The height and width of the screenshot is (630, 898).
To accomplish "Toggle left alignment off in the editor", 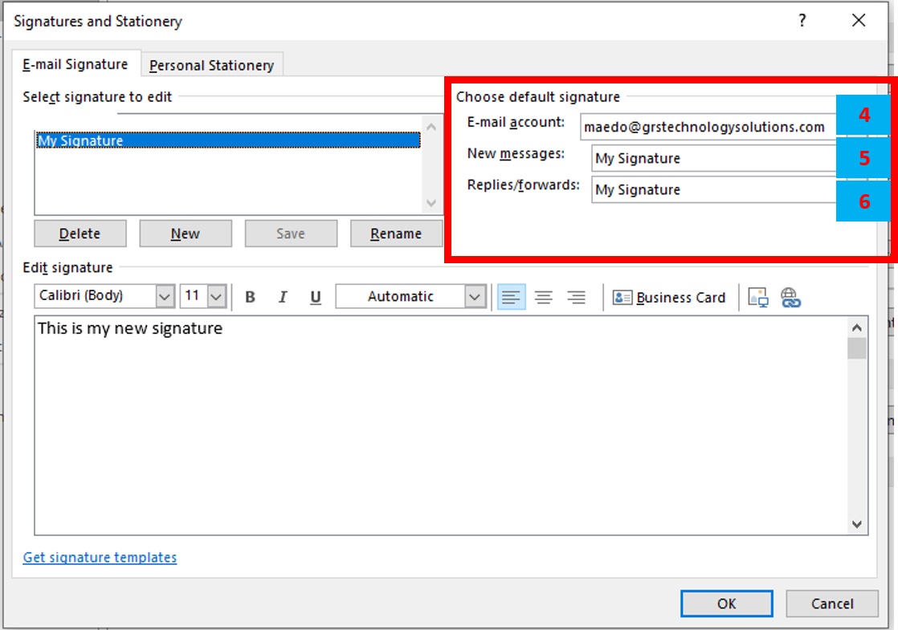I will coord(511,296).
